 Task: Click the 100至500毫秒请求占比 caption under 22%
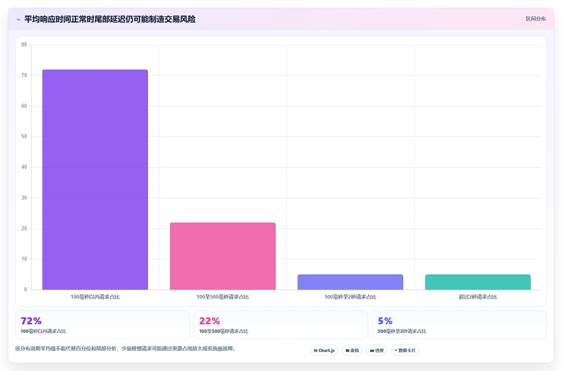point(224,331)
